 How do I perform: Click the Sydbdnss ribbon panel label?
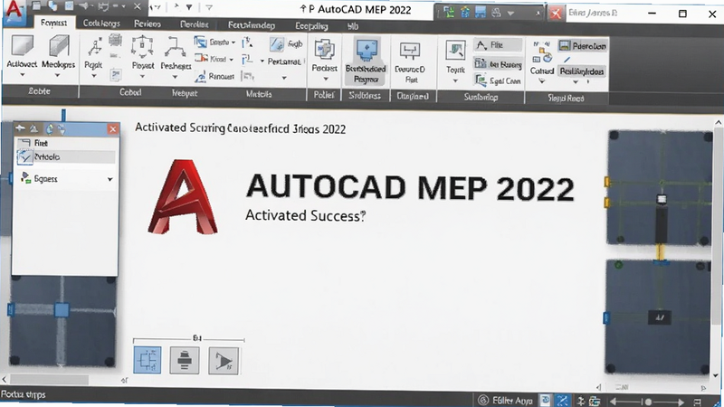coord(365,96)
